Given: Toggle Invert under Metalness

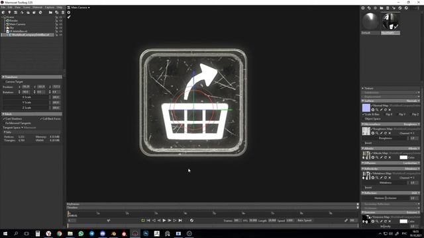Looking at the screenshot, I should coord(363,187).
